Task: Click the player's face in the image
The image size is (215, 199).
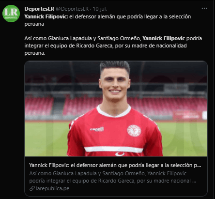Action: pyautogui.click(x=115, y=85)
